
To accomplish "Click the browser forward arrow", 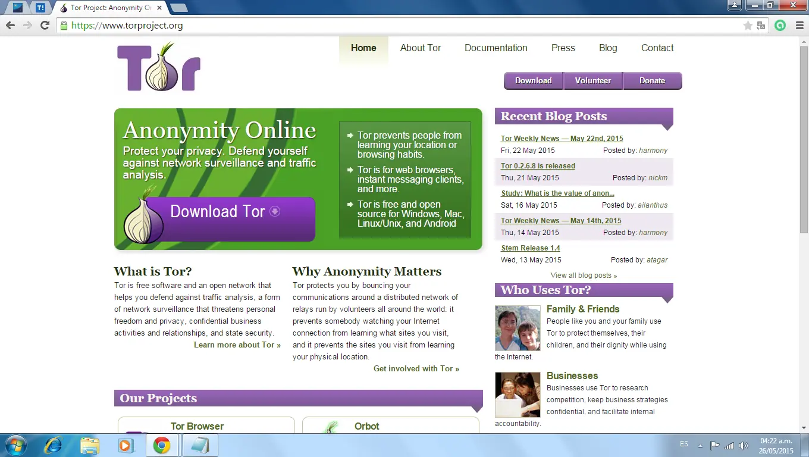I will pyautogui.click(x=27, y=25).
